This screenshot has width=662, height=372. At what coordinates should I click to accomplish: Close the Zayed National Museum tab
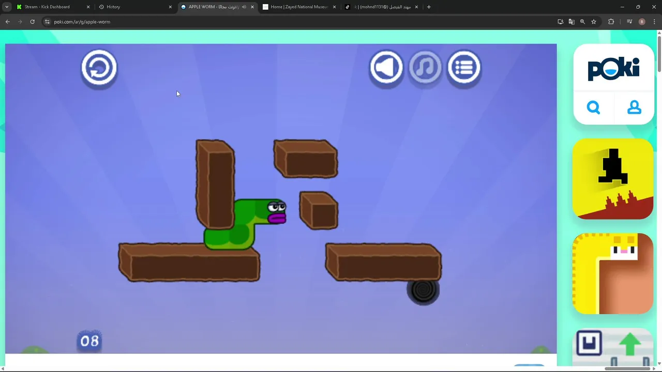(x=335, y=7)
